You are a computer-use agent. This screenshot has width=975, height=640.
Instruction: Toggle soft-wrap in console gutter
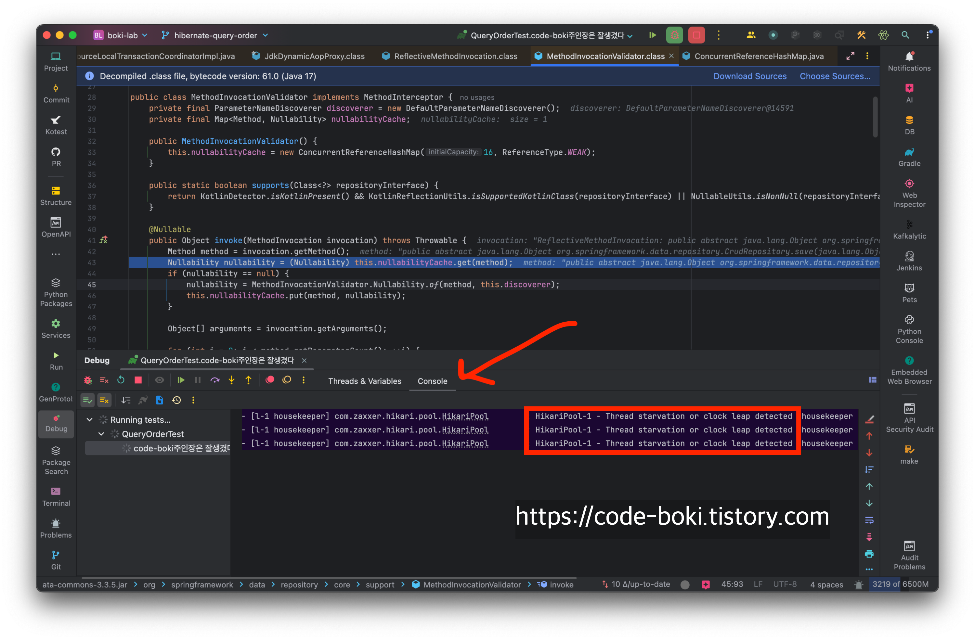point(869,520)
